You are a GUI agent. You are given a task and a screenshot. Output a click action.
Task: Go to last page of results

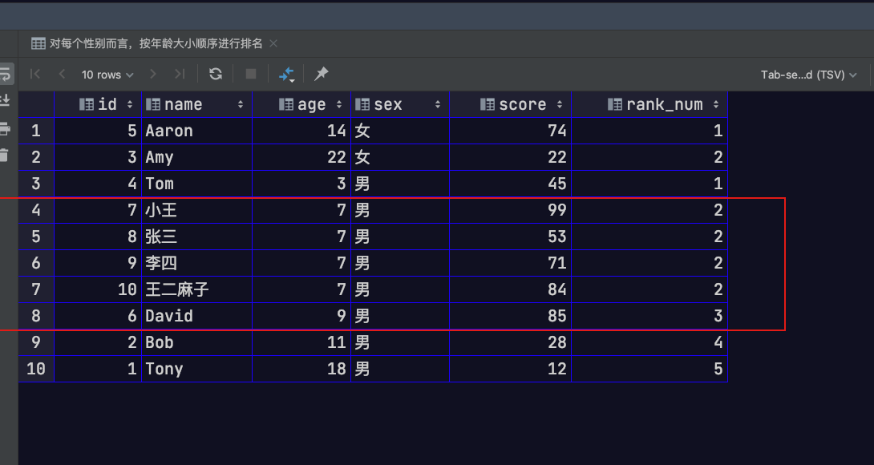(180, 74)
